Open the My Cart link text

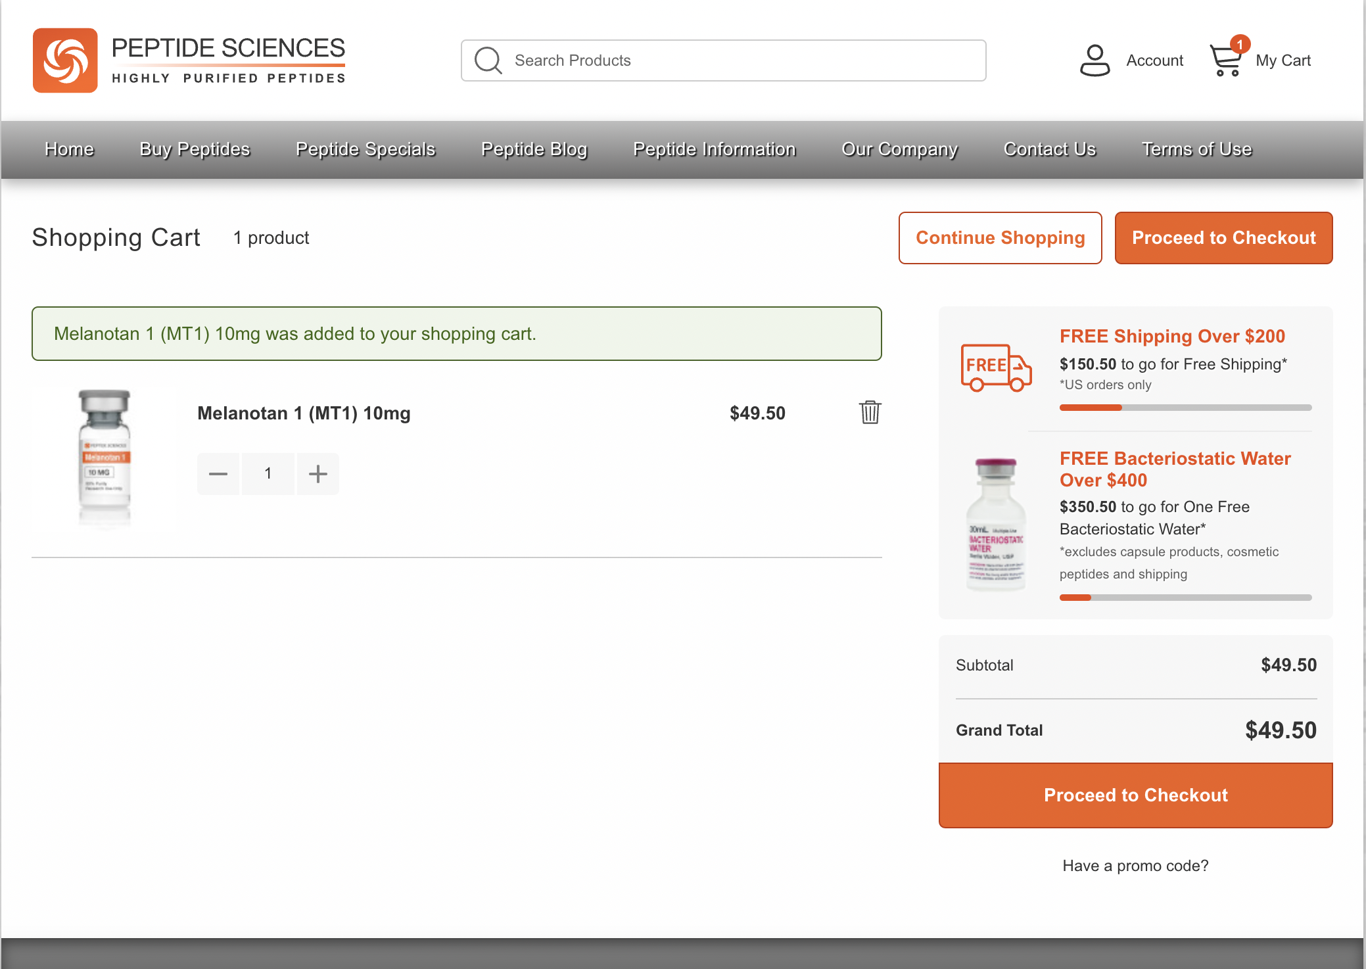pos(1283,60)
